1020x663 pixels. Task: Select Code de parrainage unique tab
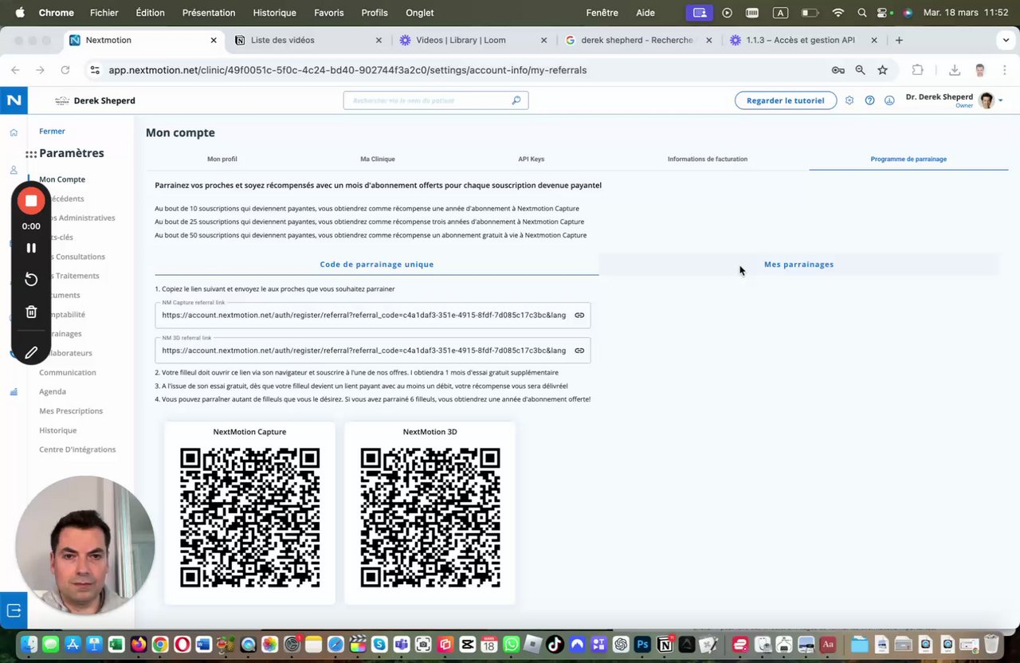point(377,264)
